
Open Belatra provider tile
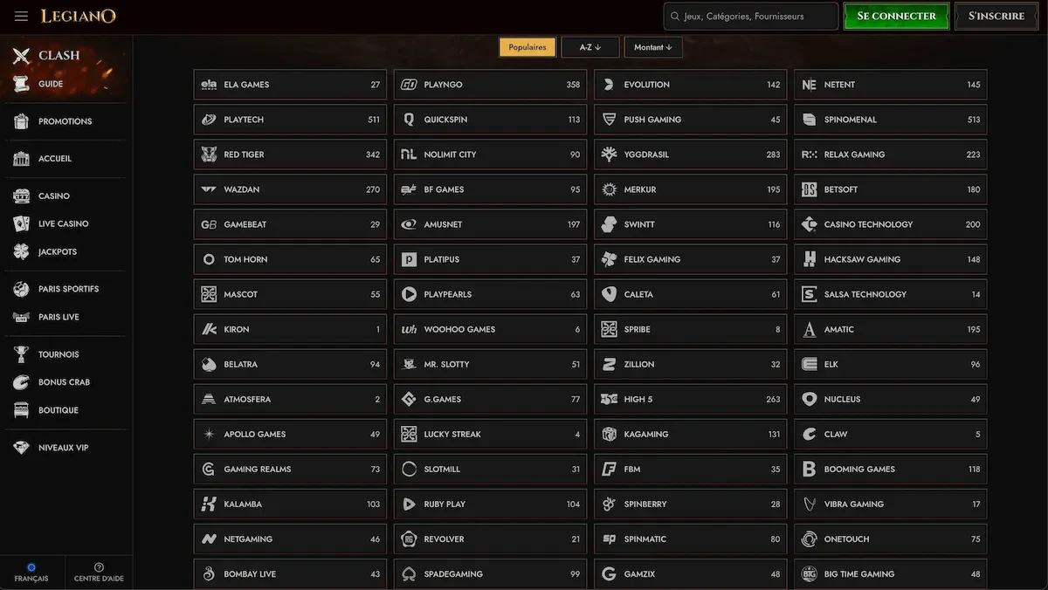290,364
